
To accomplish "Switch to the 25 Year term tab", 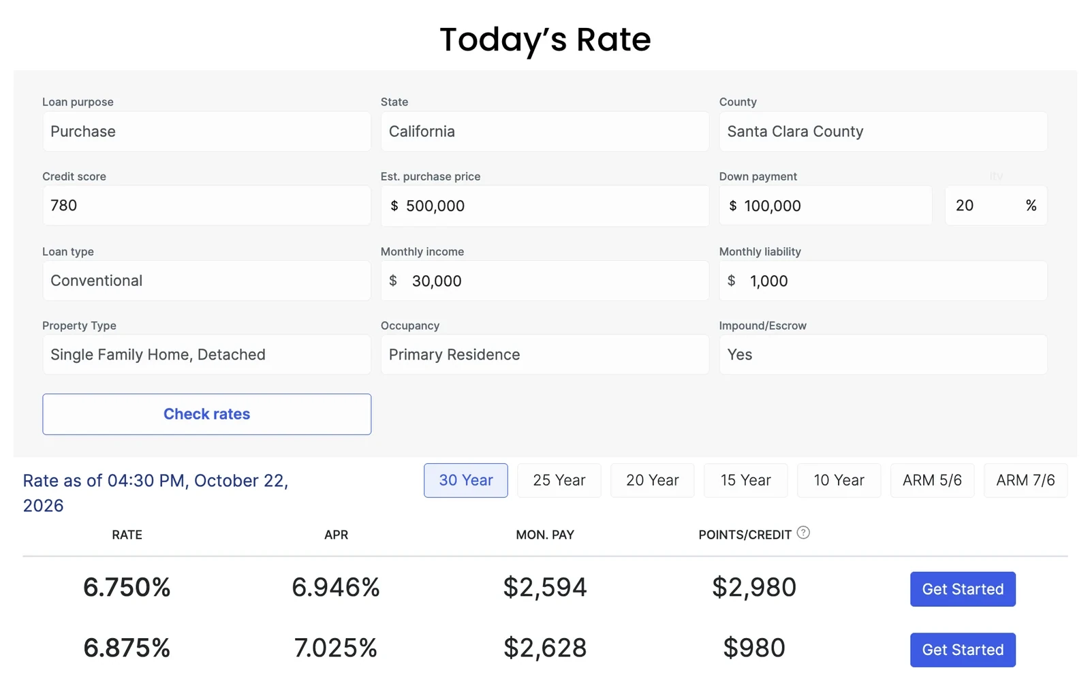I will pos(559,481).
